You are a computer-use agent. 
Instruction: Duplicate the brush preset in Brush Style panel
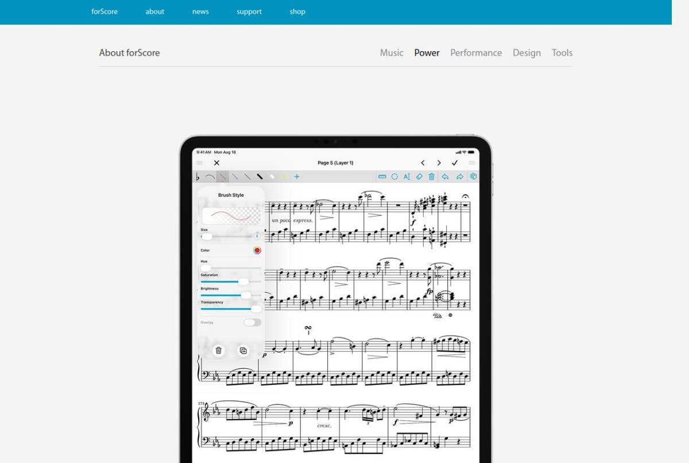(x=243, y=350)
